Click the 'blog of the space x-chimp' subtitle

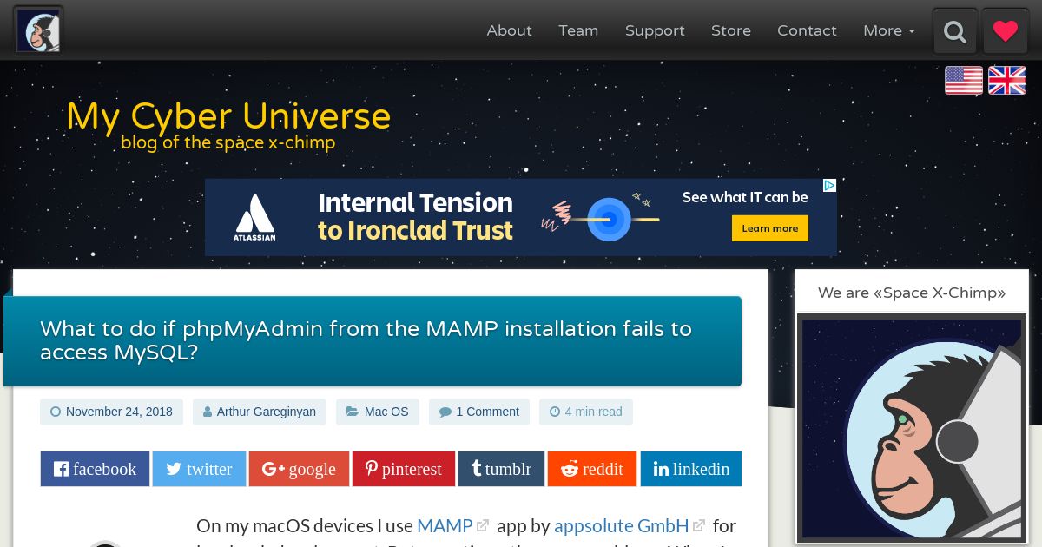(x=228, y=142)
